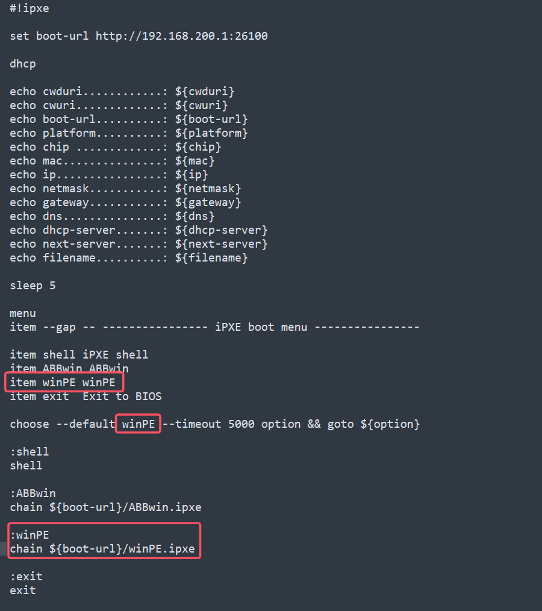Viewport: 542px width, 611px height.
Task: Click the ${filename} variable
Action: click(211, 258)
